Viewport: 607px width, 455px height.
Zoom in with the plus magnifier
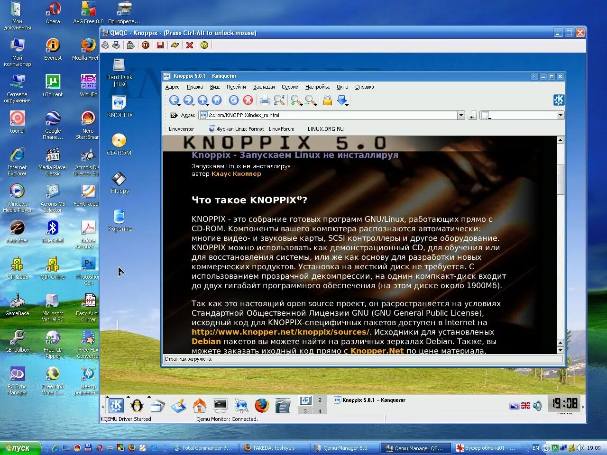point(296,100)
